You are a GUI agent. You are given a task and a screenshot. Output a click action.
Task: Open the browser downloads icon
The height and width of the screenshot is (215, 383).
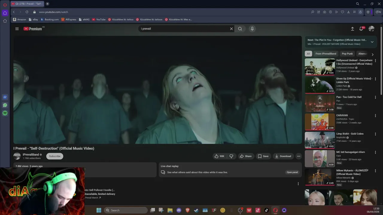[x=348, y=12]
